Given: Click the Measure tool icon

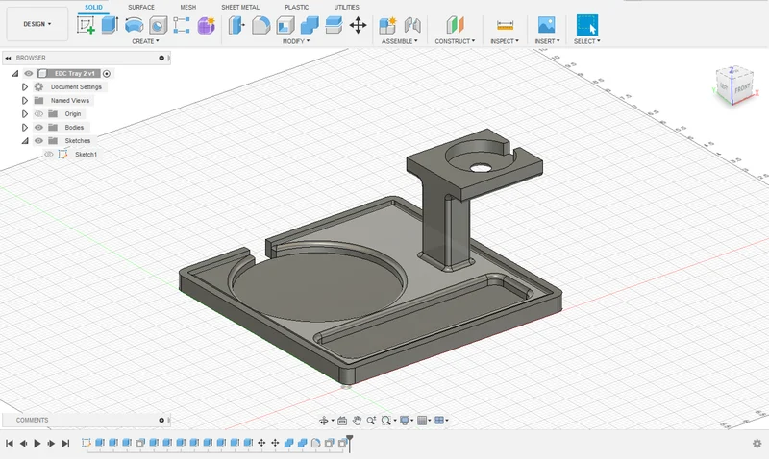Looking at the screenshot, I should [x=505, y=26].
